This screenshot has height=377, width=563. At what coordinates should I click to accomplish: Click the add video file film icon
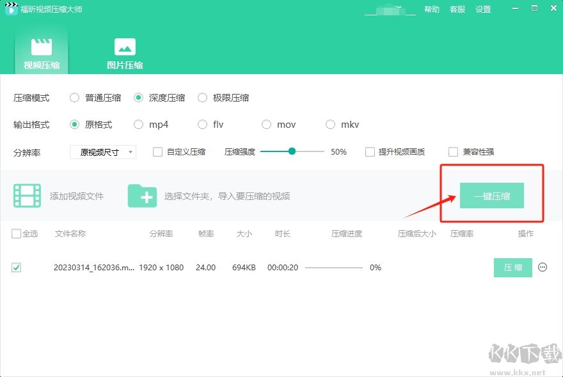[x=28, y=196]
